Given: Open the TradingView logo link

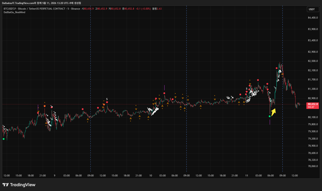Looking at the screenshot, I should [x=19, y=185].
